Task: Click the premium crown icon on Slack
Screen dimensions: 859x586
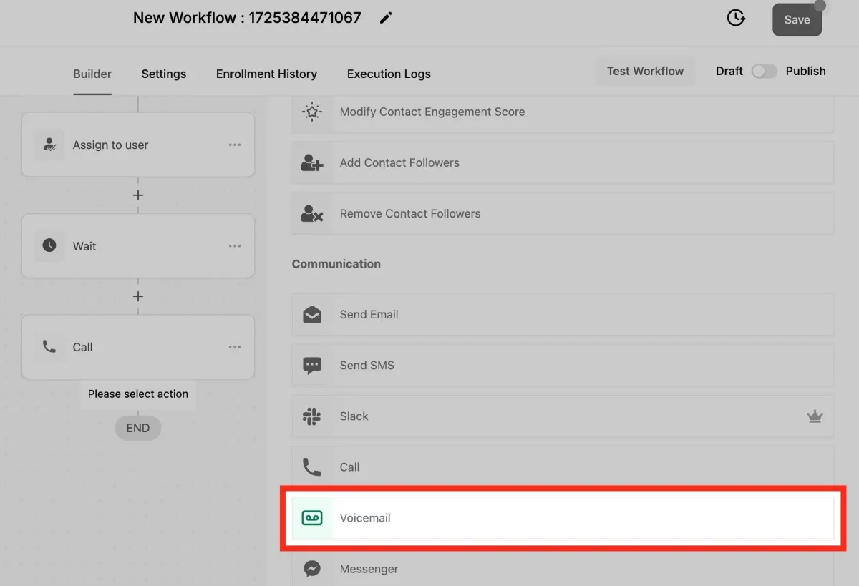Action: tap(815, 416)
